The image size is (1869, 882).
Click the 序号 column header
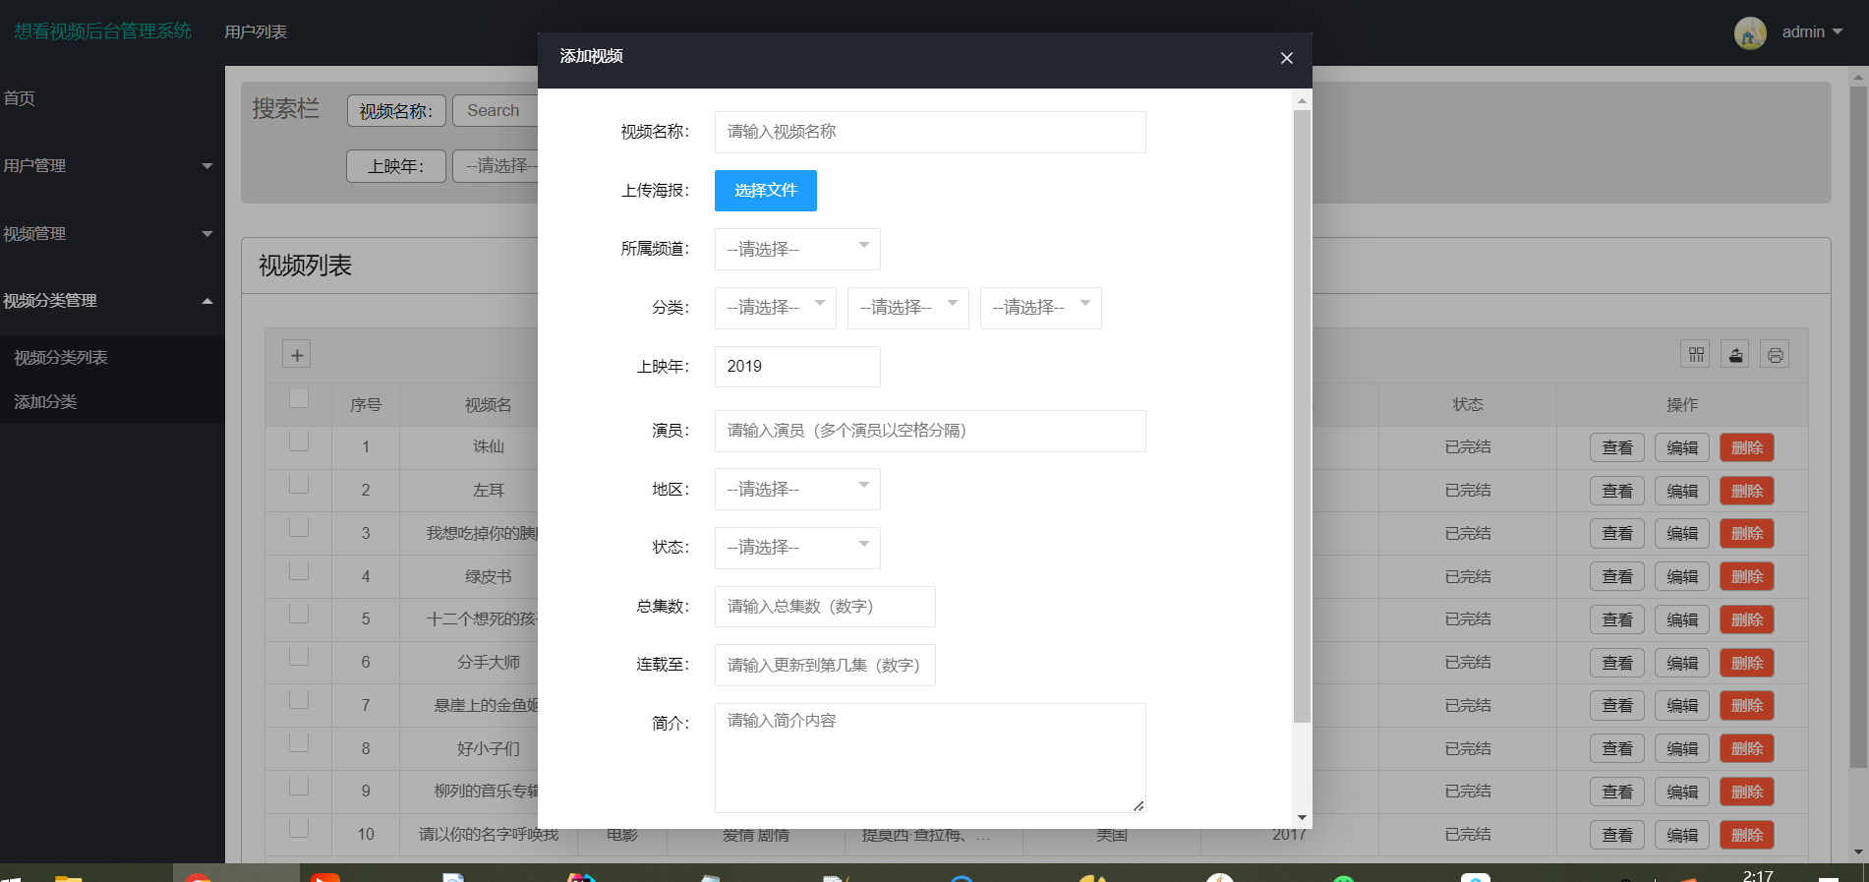point(366,404)
